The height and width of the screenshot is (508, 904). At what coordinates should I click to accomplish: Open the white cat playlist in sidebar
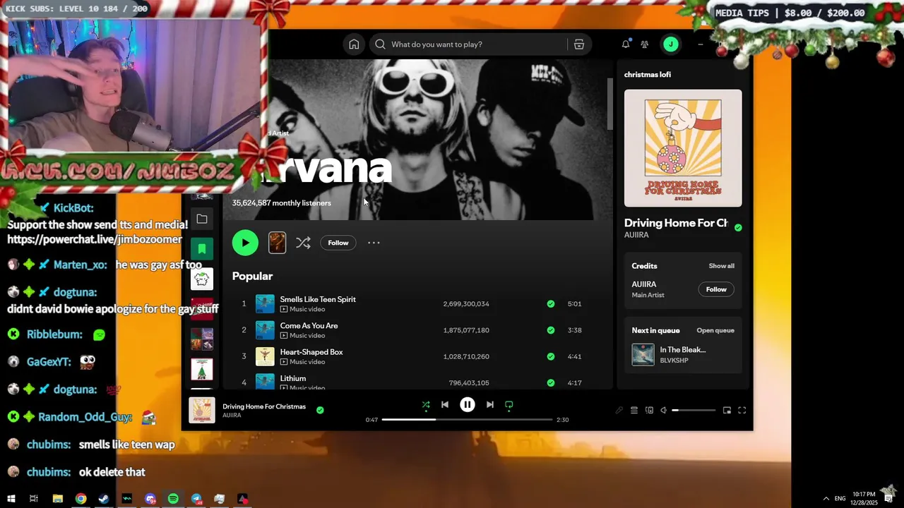[x=202, y=279]
